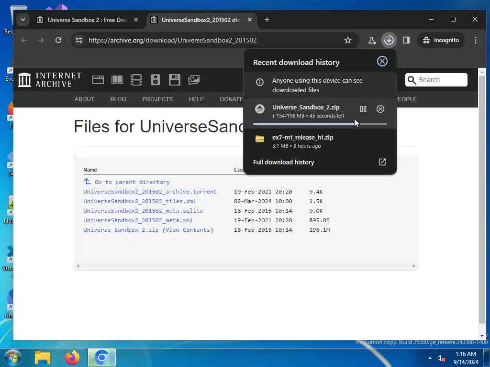Screen dimensions: 490x367
Task: Open the tab search dropdown
Action: [23, 20]
